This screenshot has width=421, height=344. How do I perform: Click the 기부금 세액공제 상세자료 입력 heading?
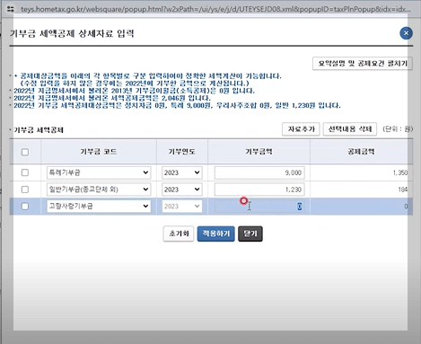[72, 33]
